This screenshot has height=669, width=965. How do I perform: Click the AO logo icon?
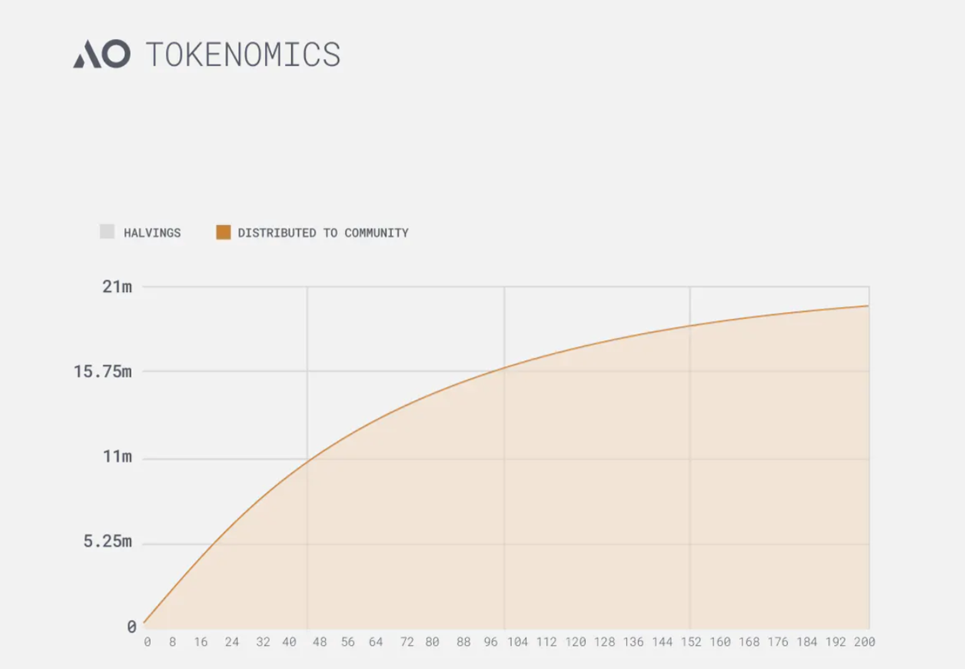(102, 54)
